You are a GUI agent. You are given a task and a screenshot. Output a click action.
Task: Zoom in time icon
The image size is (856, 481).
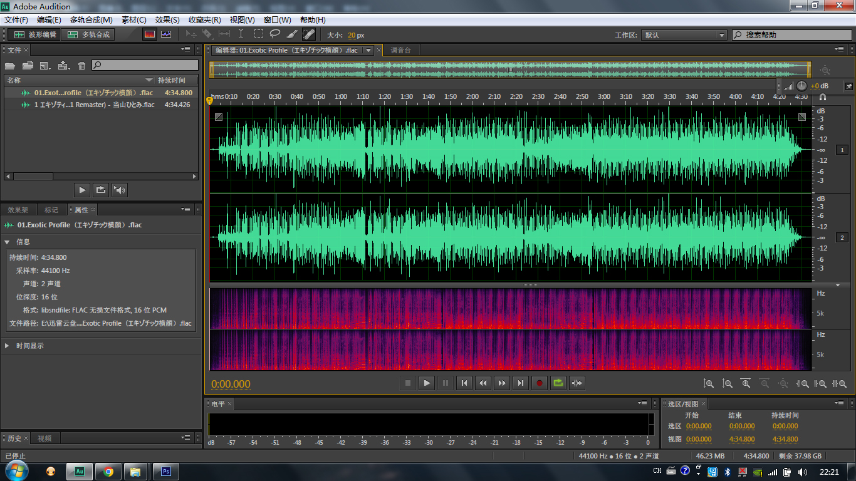[746, 383]
